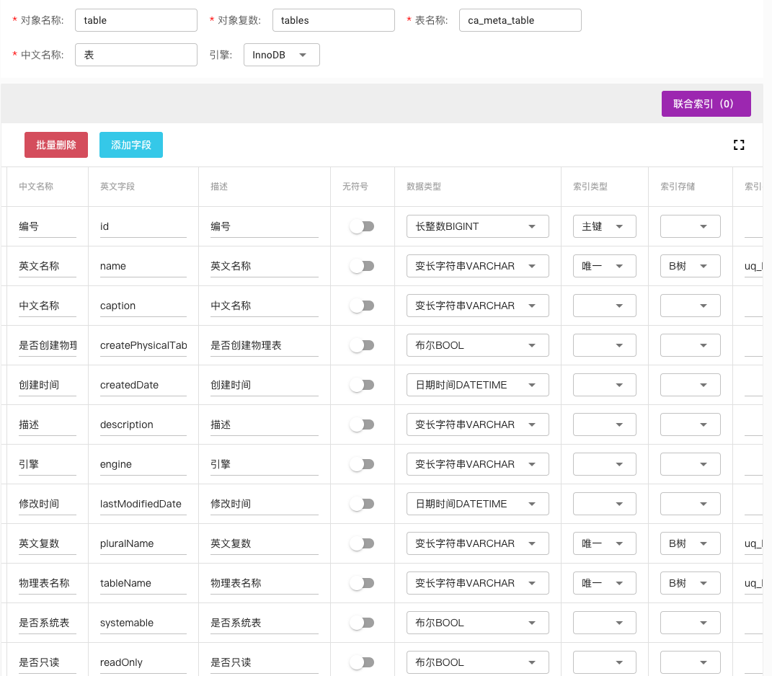Click the Chinese name input 编号
The width and height of the screenshot is (772, 676).
(48, 226)
